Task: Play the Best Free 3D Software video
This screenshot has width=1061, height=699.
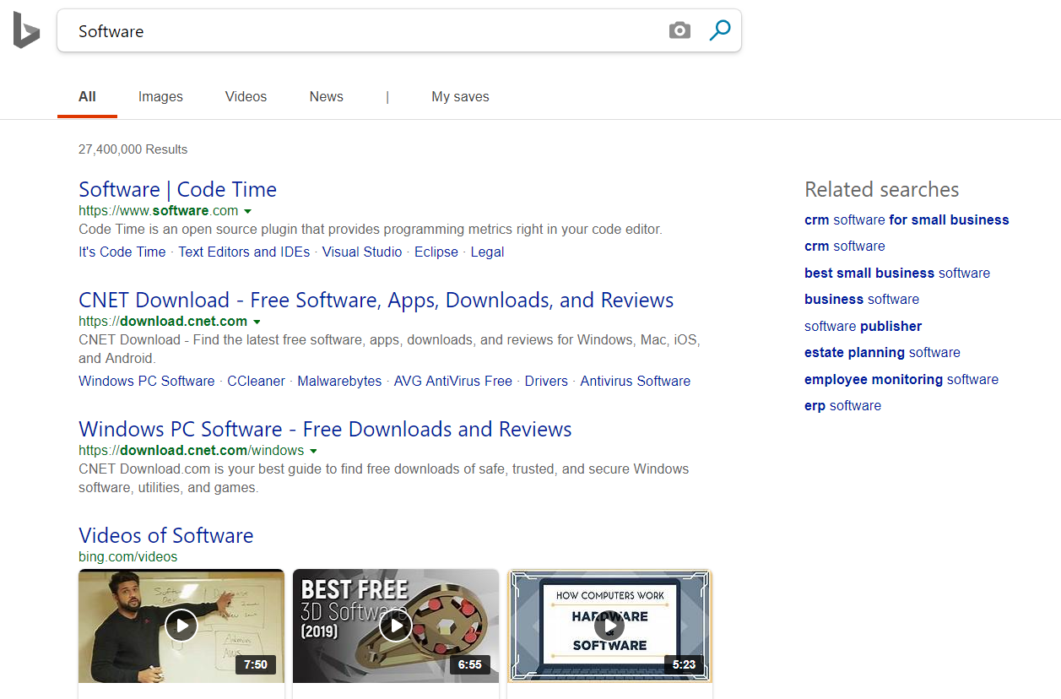Action: tap(396, 626)
